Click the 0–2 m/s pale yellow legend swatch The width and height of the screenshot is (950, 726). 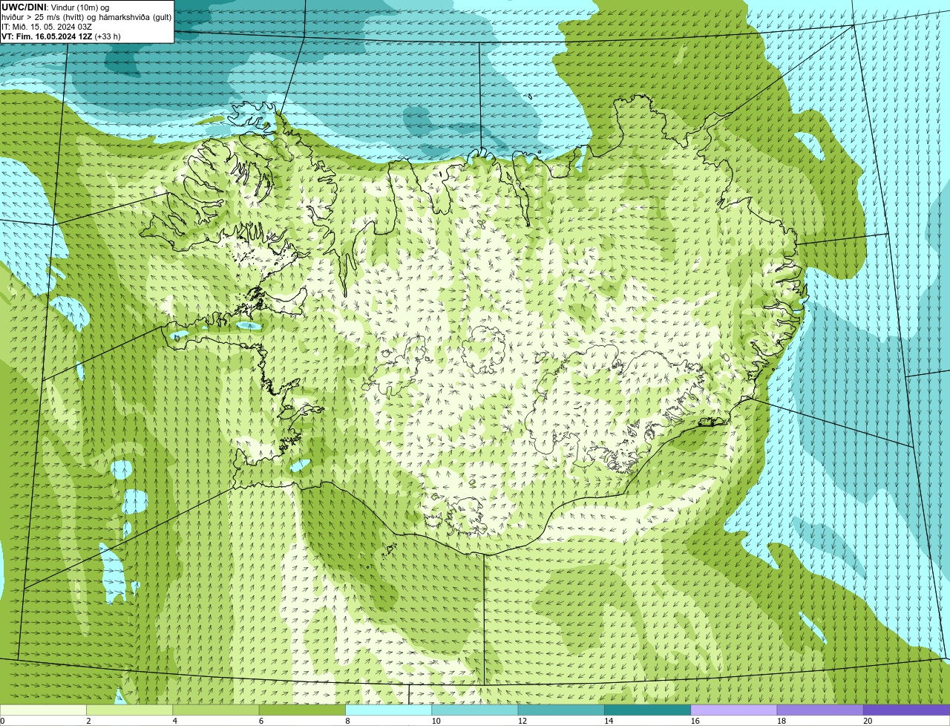click(x=43, y=710)
